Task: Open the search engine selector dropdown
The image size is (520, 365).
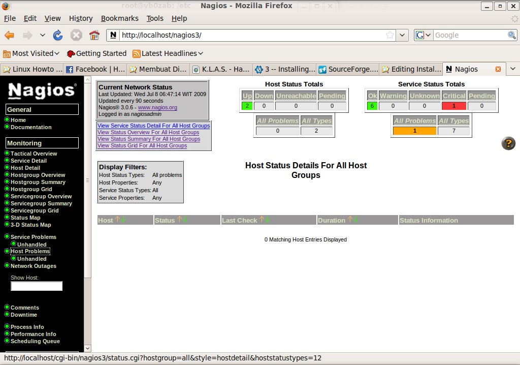Action: pos(424,35)
